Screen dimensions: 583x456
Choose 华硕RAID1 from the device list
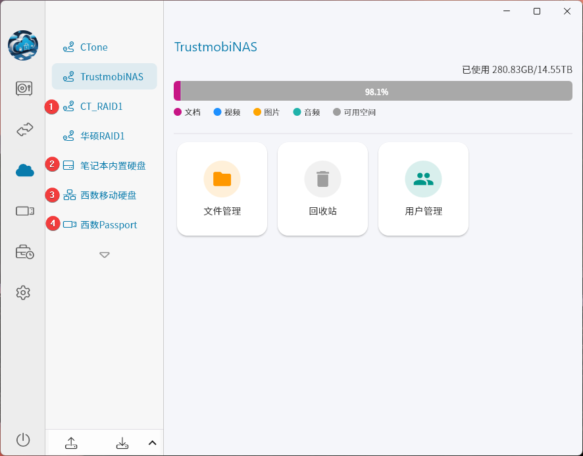[102, 136]
